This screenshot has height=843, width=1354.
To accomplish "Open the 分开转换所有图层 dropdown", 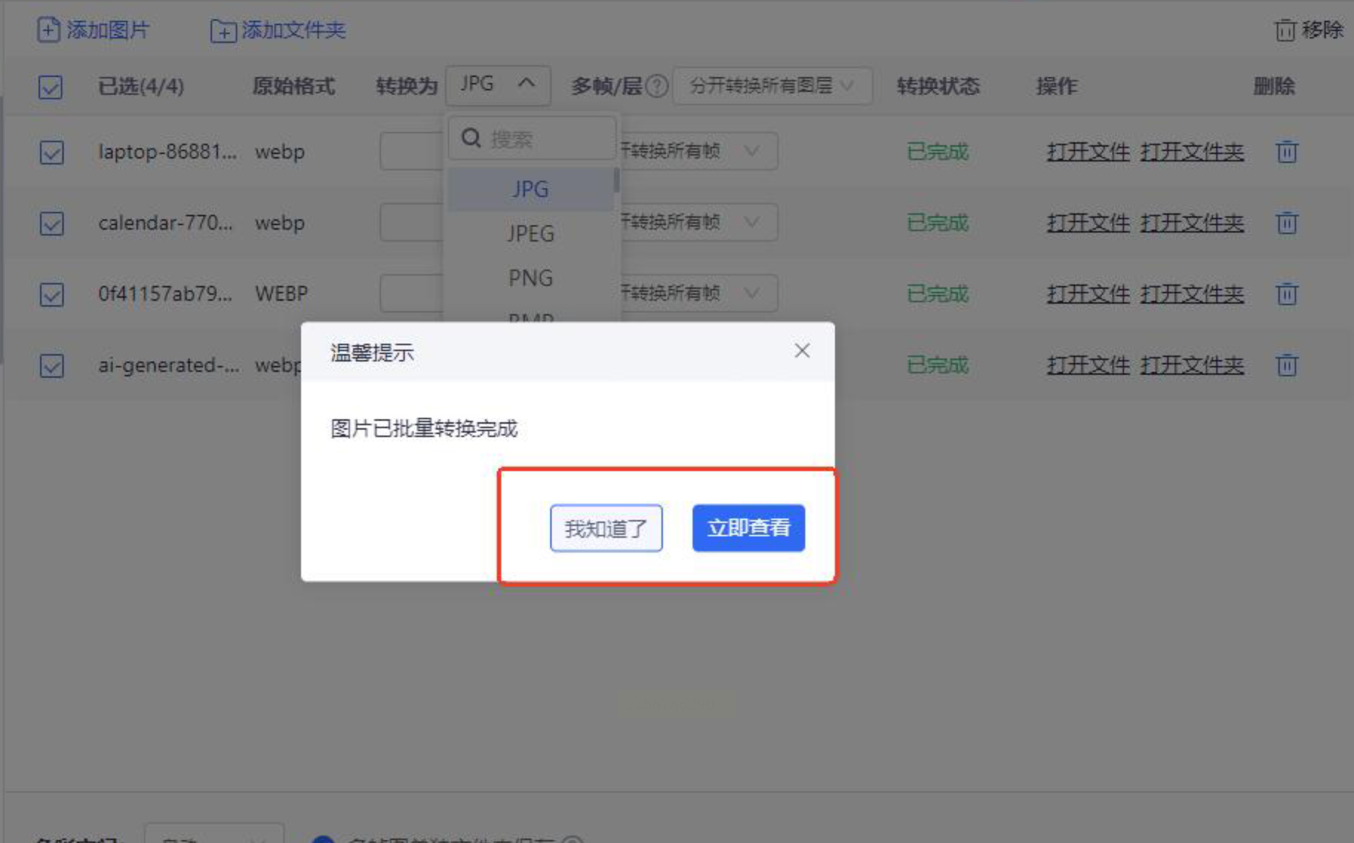I will (772, 86).
